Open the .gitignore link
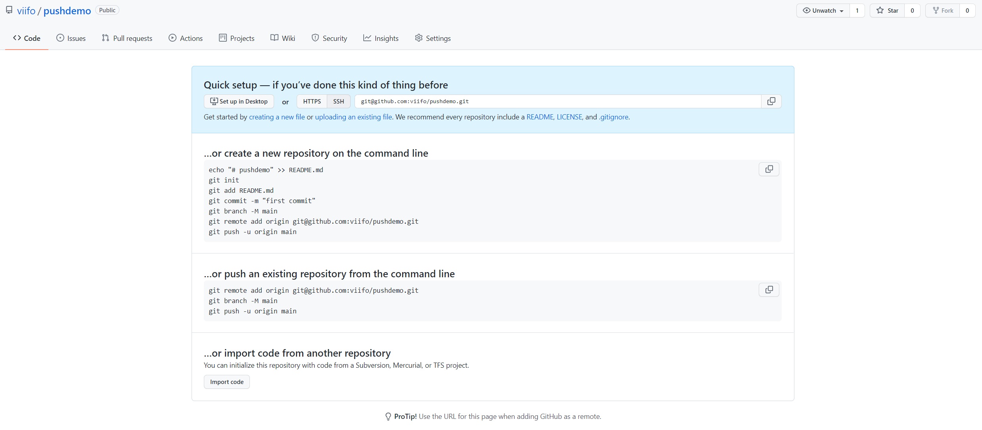982x430 pixels. tap(614, 117)
